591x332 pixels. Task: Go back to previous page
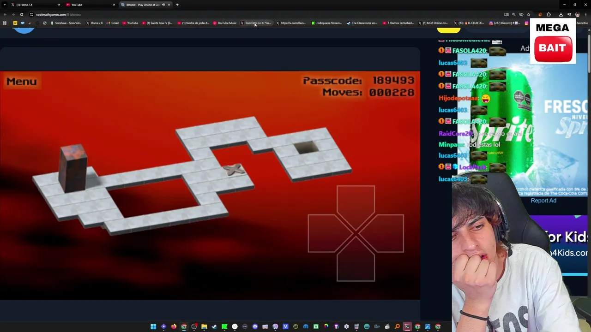5,14
